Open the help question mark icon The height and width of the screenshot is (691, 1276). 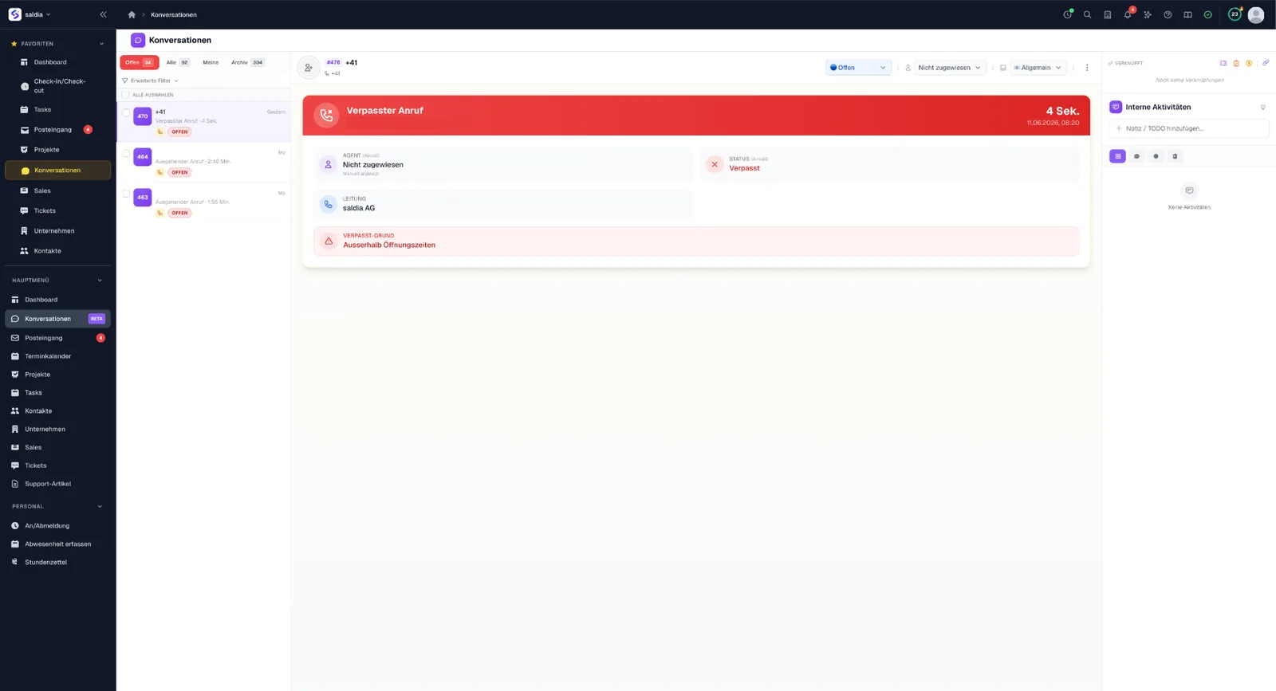point(1168,14)
